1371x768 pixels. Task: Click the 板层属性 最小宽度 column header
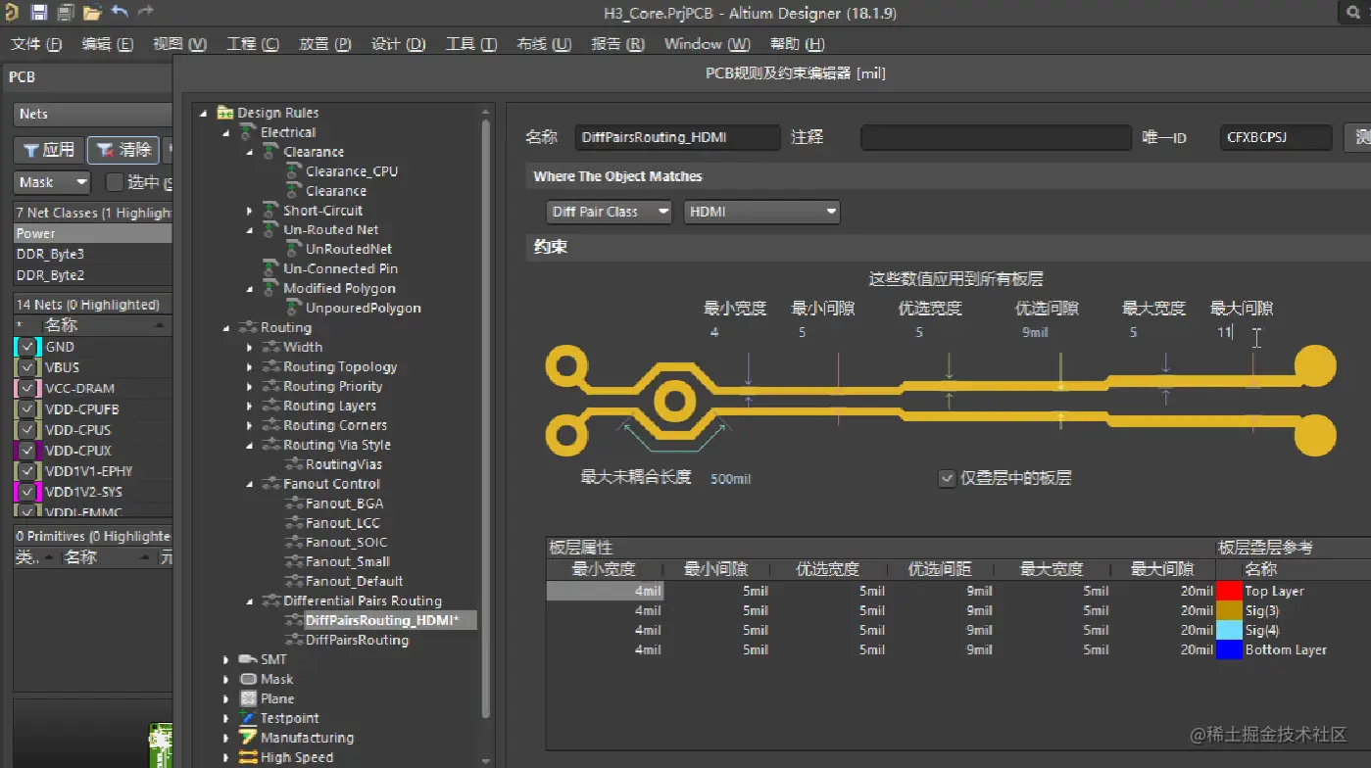[x=605, y=569]
